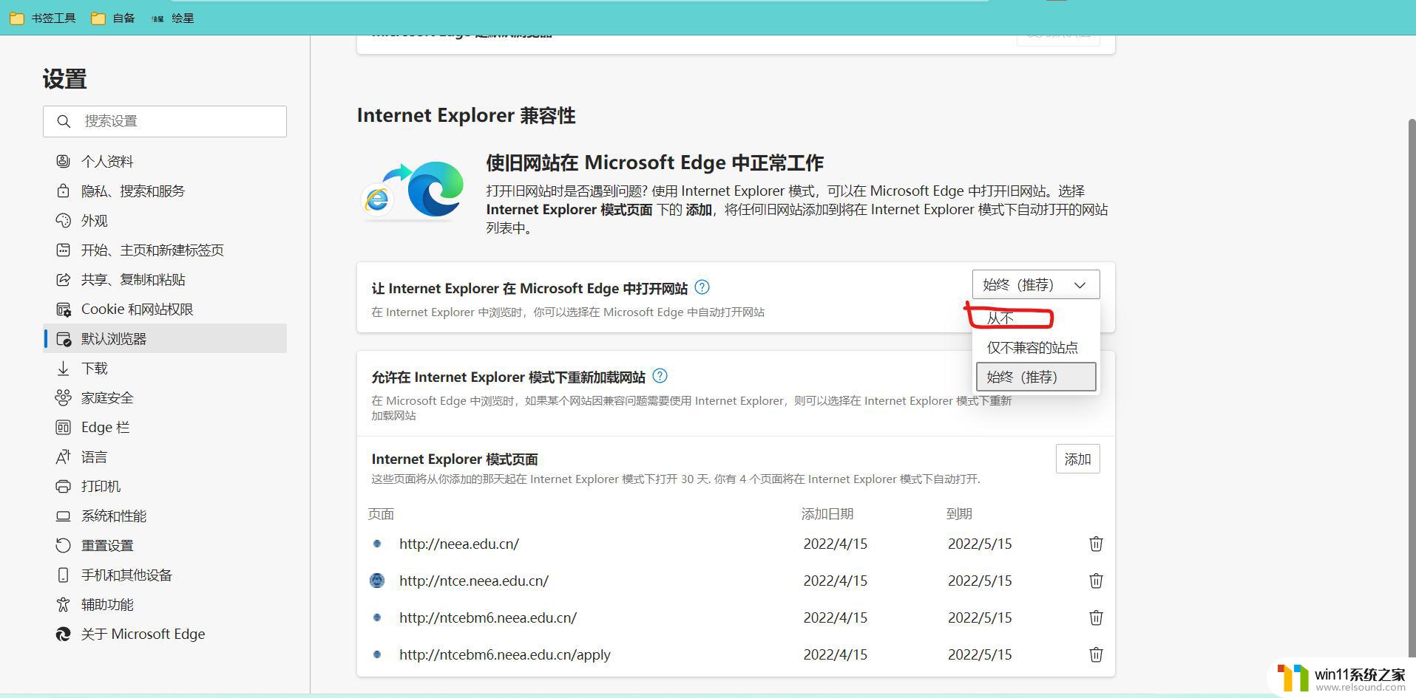Click the IE-to-Edge logo illustration

click(413, 191)
